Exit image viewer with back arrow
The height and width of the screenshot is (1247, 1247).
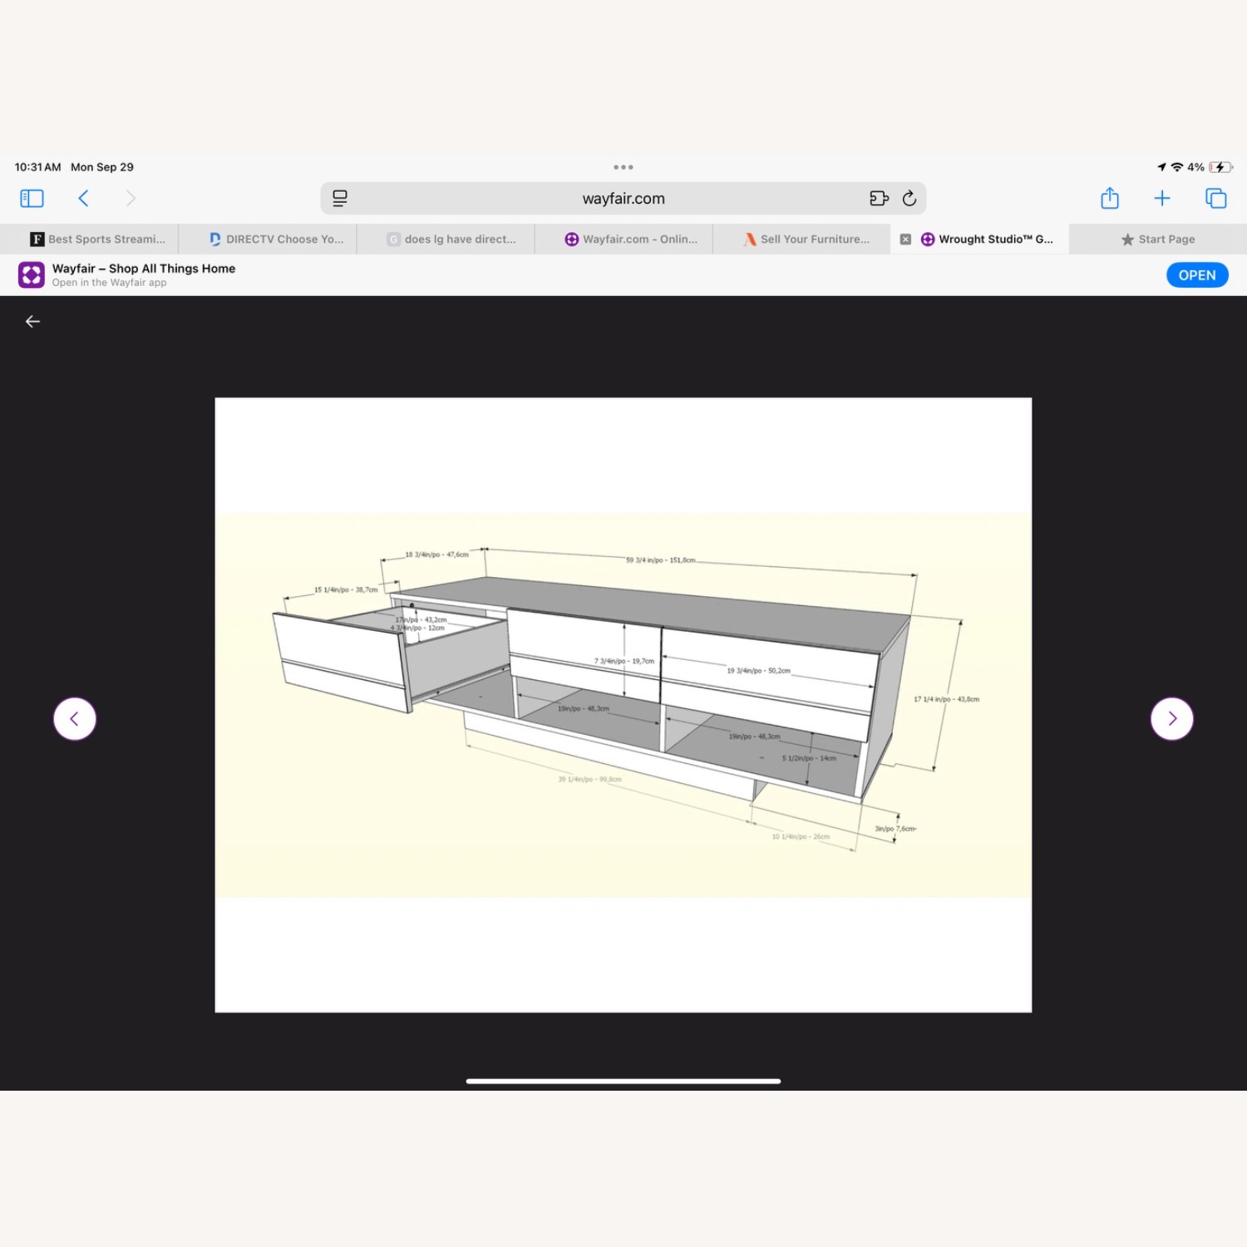click(x=33, y=322)
